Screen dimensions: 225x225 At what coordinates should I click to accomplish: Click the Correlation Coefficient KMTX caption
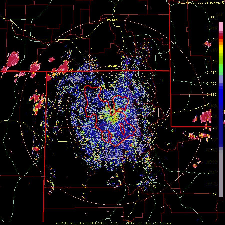(x=113, y=223)
